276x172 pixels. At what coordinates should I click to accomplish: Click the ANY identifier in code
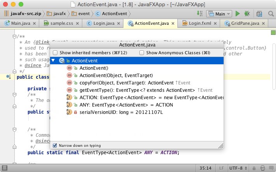click(x=148, y=153)
